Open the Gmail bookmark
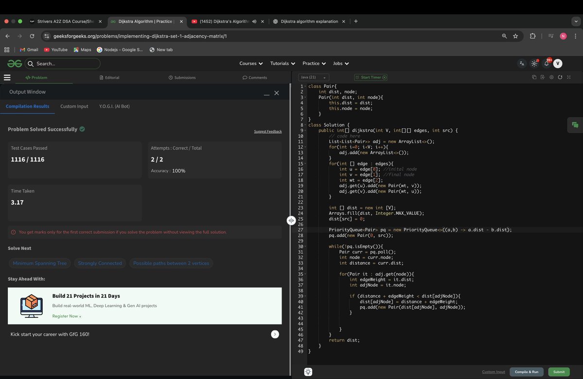The width and height of the screenshot is (583, 379). coord(29,50)
